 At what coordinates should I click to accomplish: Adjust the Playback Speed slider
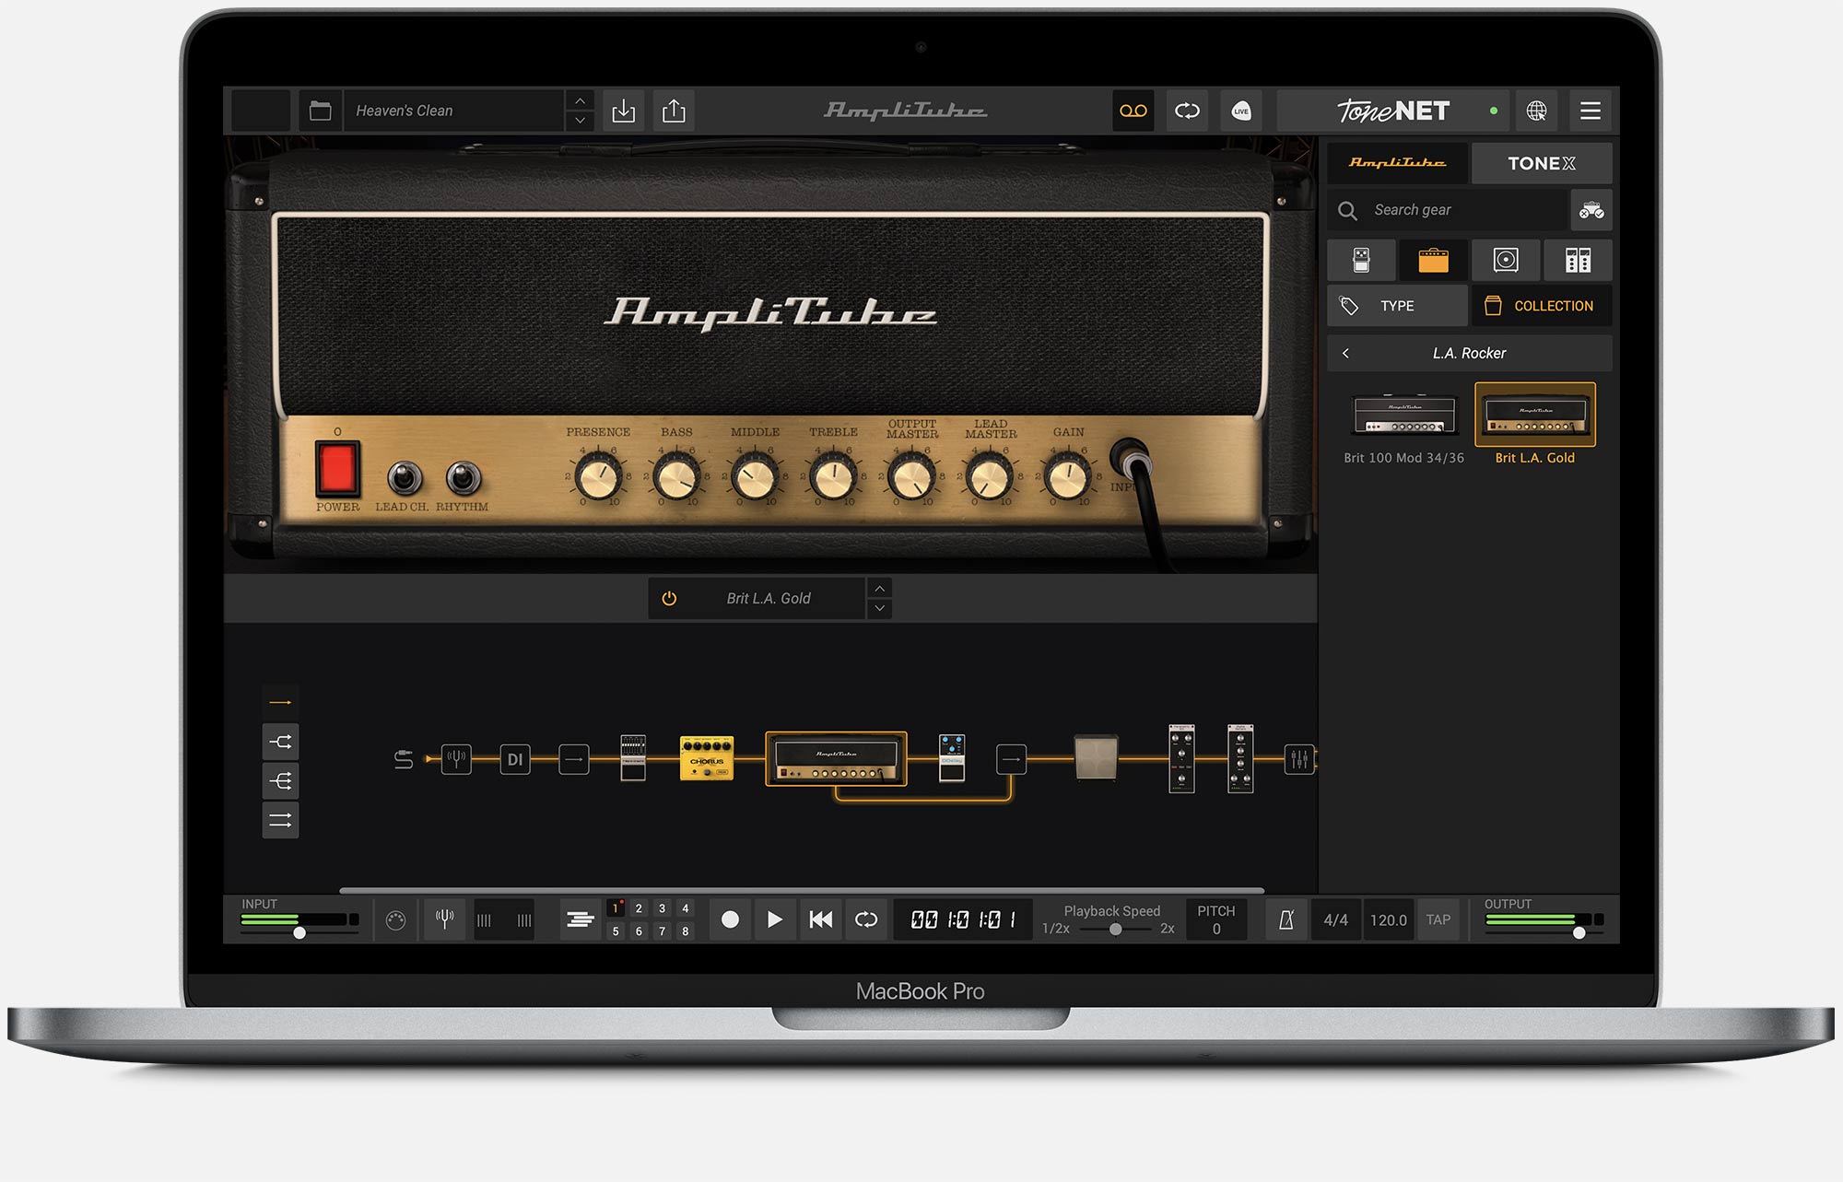(1115, 929)
